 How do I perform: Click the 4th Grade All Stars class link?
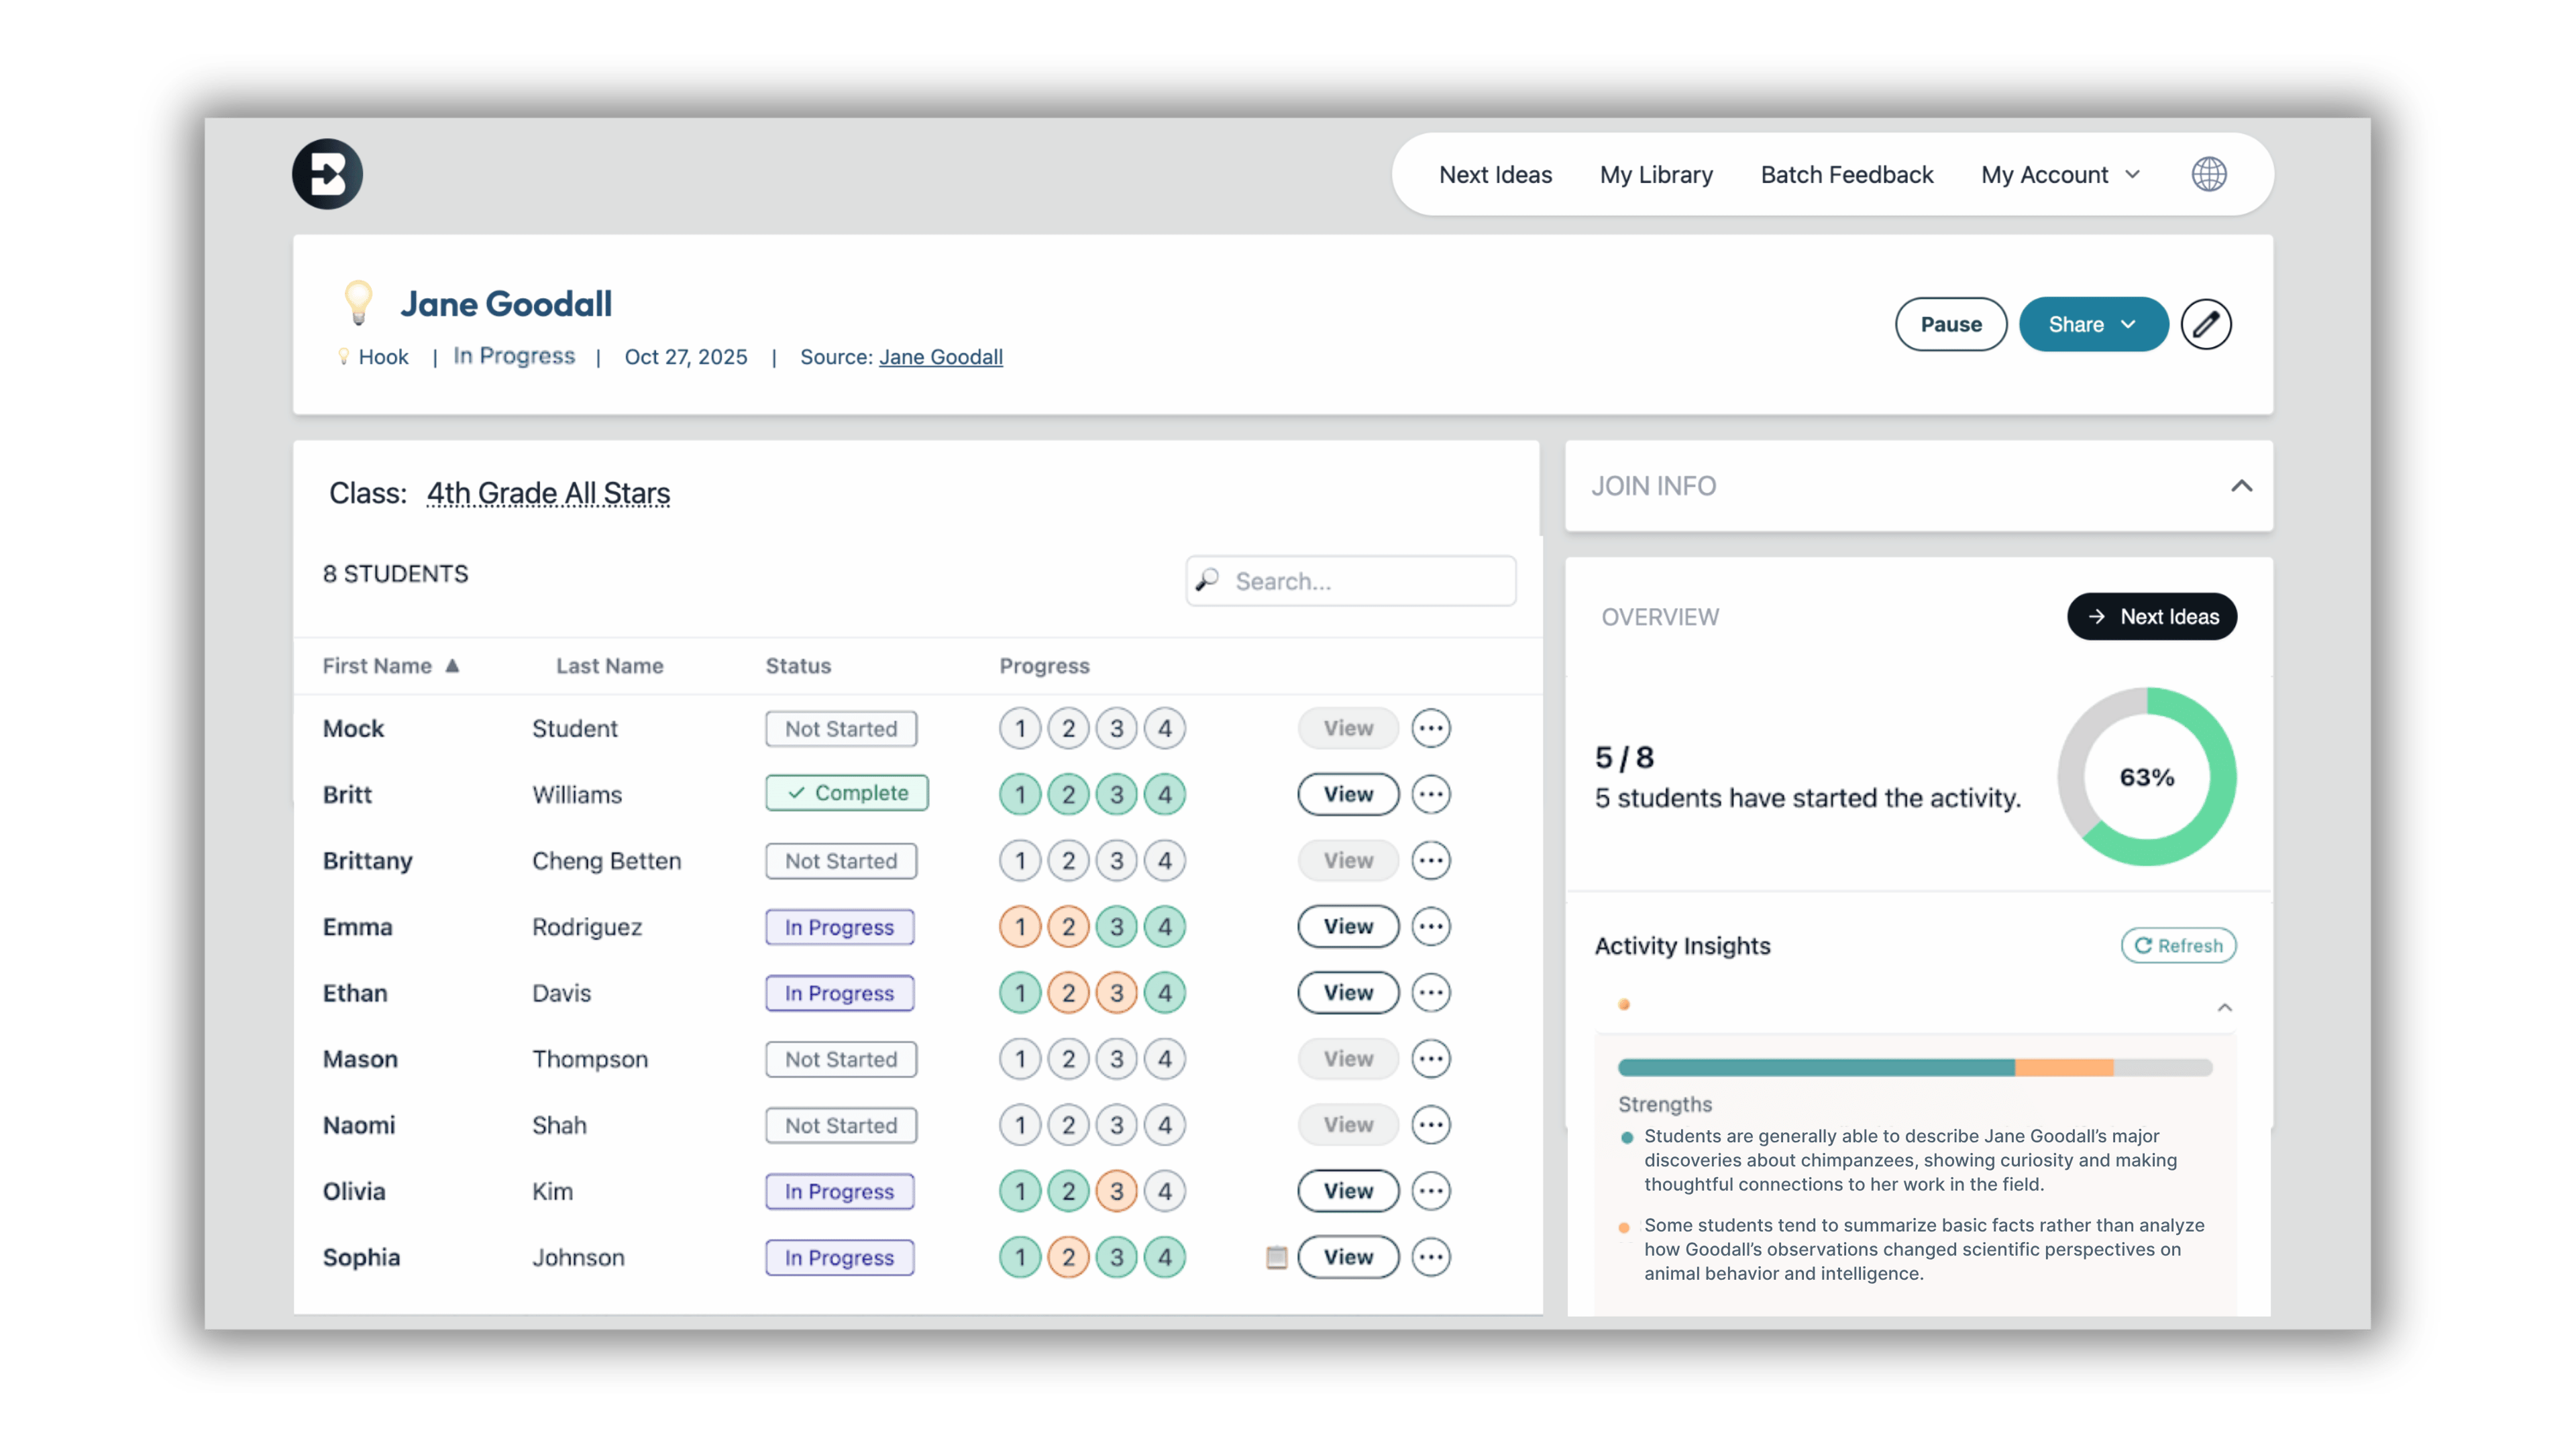(548, 493)
